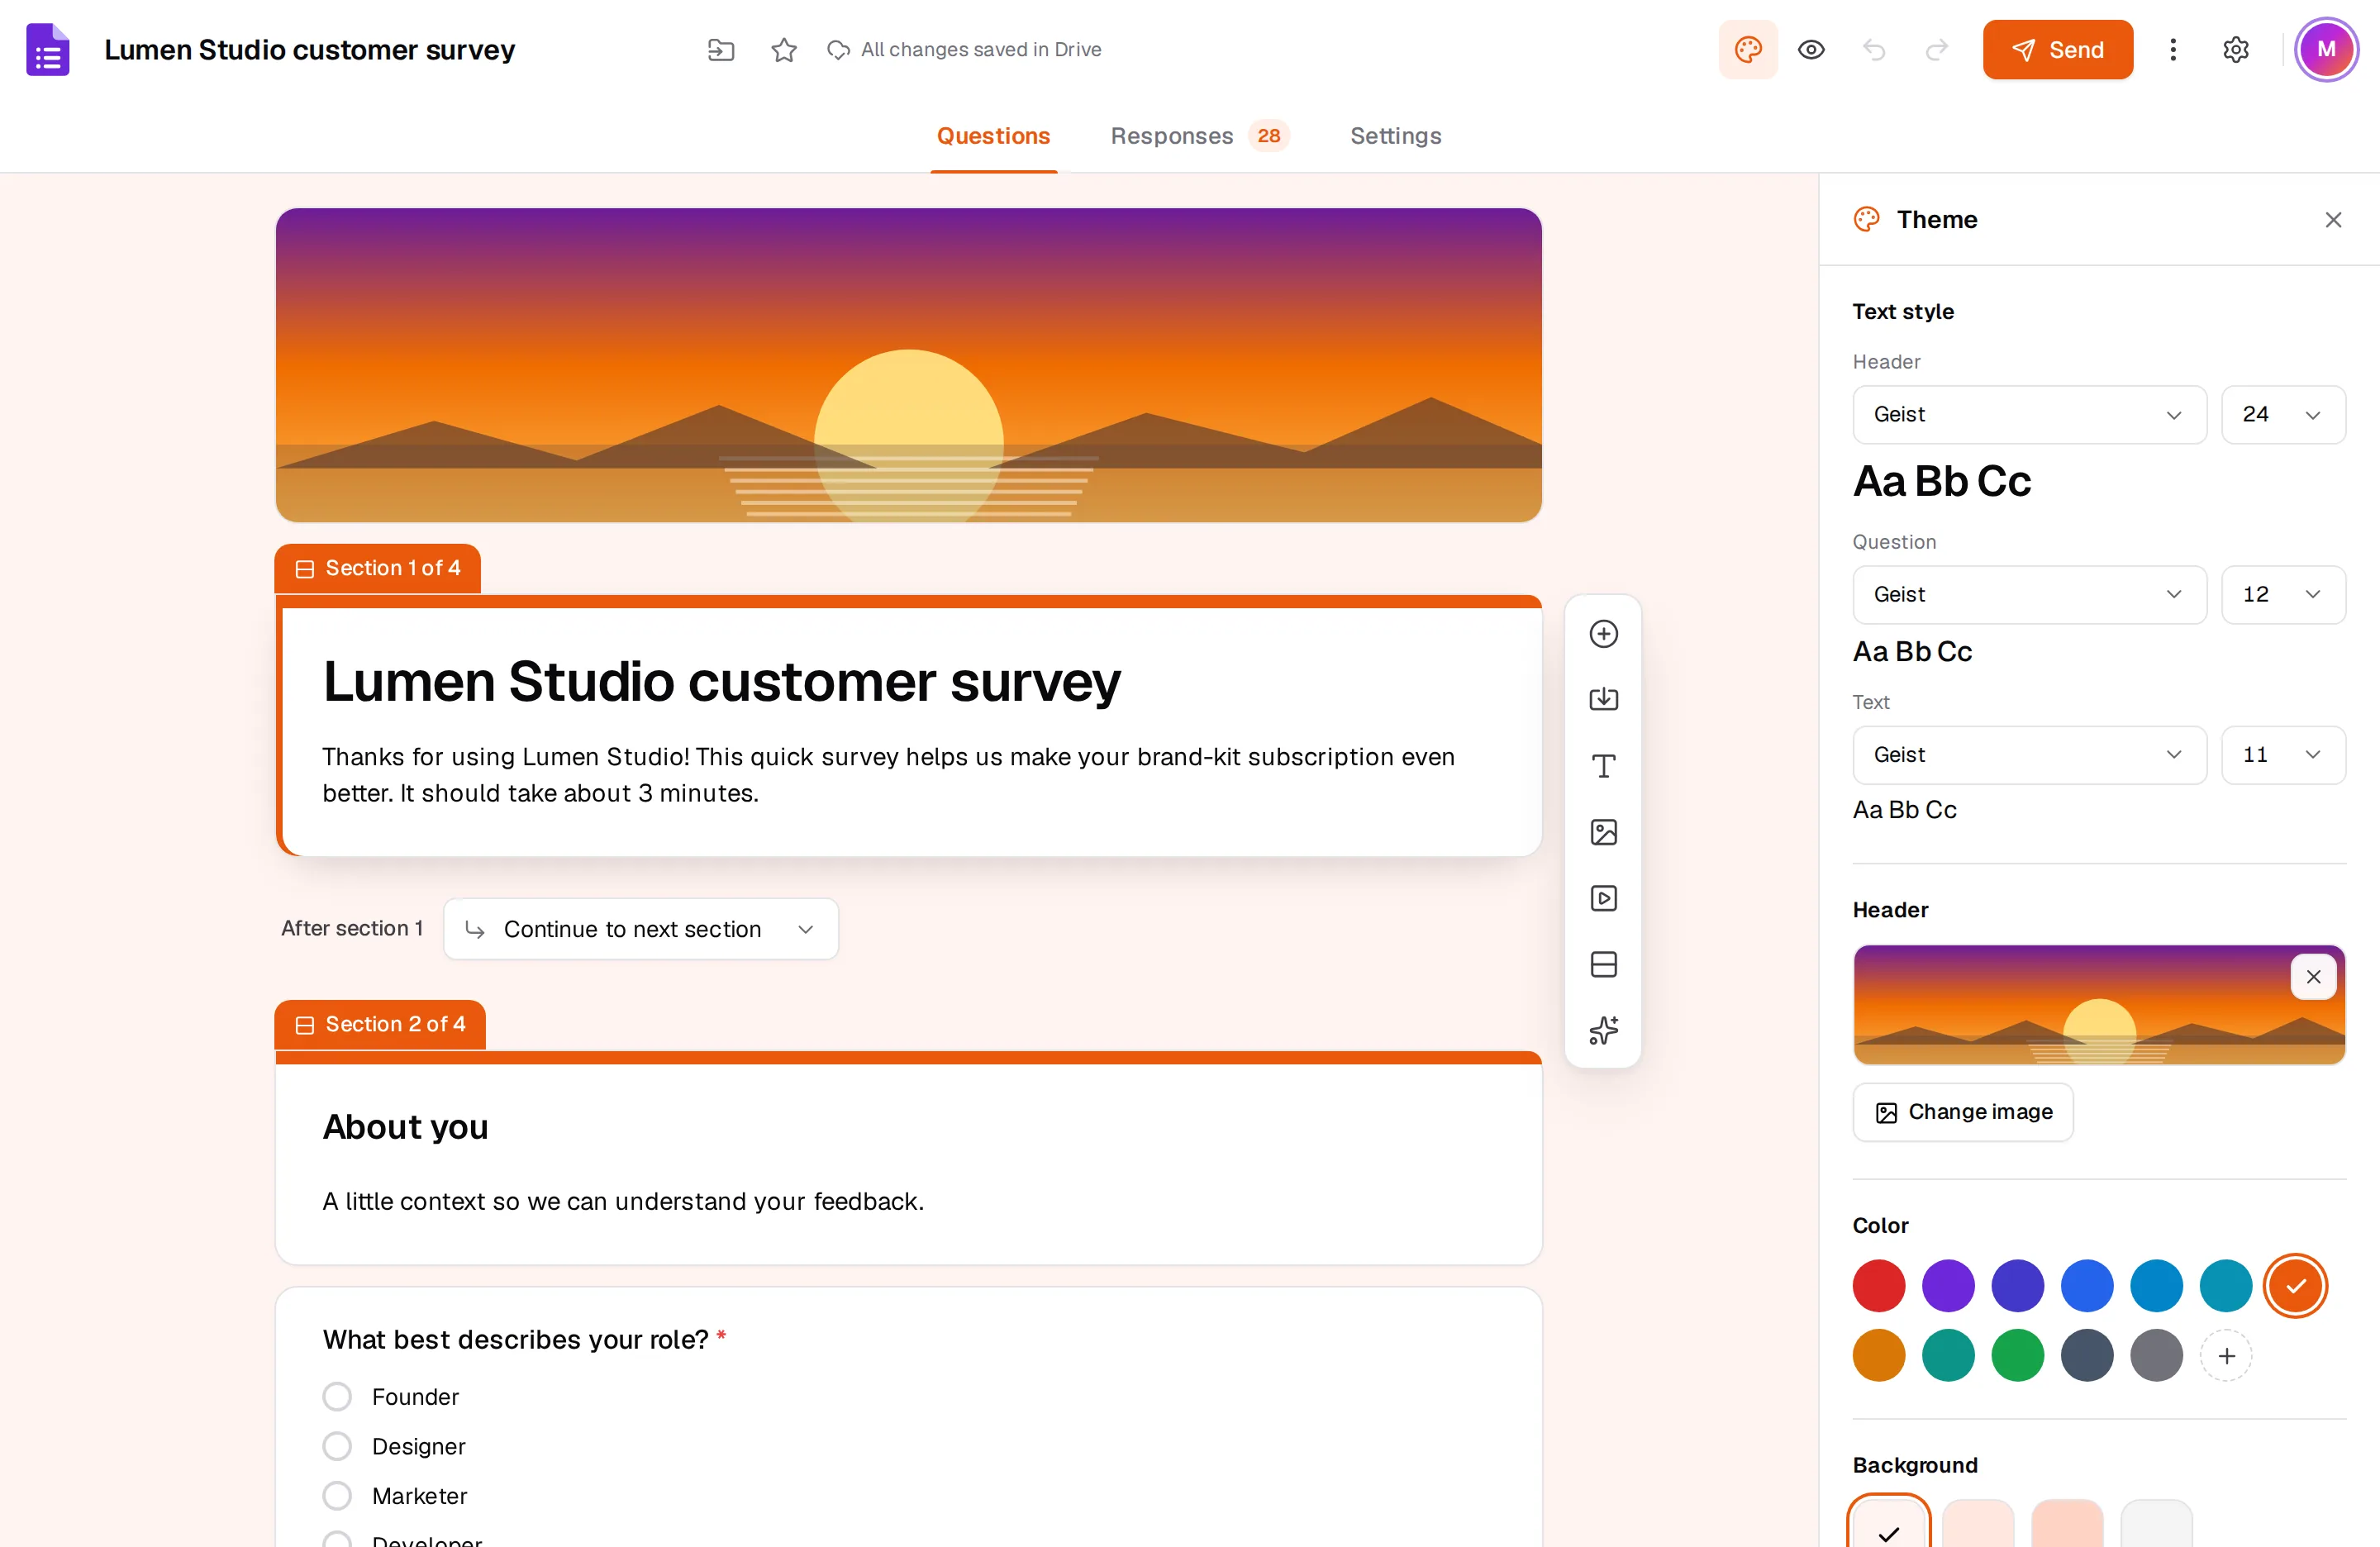2380x1547 pixels.
Task: Open the theme palette customizer
Action: click(x=1747, y=49)
